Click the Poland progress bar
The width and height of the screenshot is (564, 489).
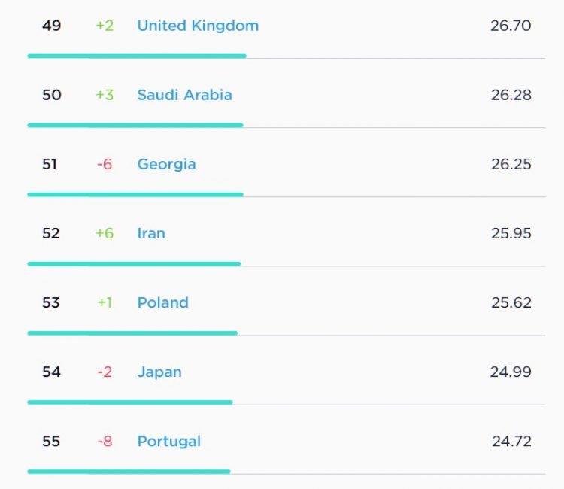[x=132, y=333]
